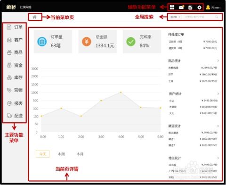Click the yellow user avatar icon
The width and height of the screenshot is (226, 185).
(208, 7)
